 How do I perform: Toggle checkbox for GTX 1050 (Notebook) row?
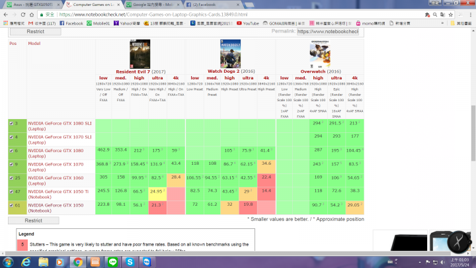[x=11, y=205]
